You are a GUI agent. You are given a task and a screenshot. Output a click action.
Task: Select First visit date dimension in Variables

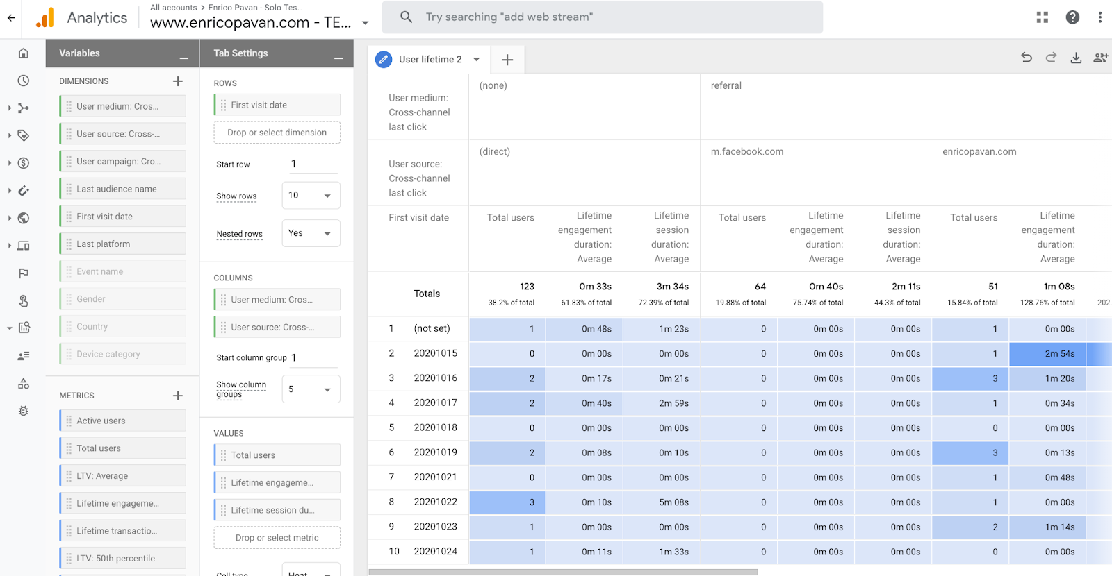(x=123, y=217)
